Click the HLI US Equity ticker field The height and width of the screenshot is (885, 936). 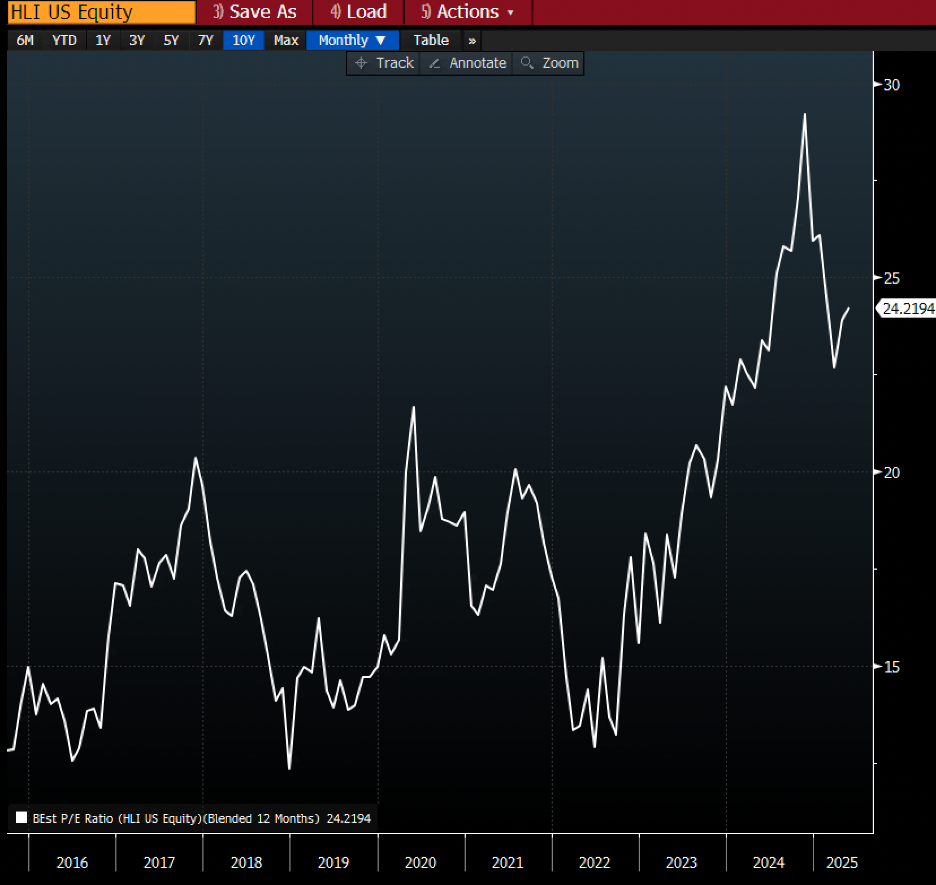point(102,12)
